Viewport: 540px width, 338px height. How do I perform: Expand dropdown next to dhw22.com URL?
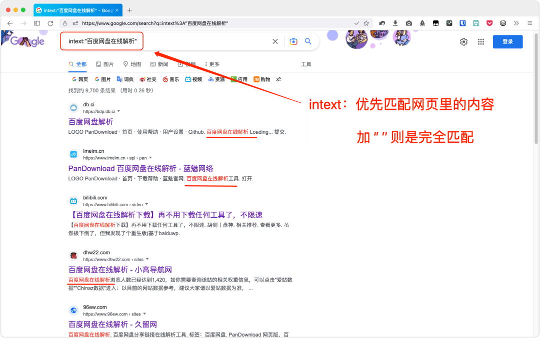coord(147,259)
